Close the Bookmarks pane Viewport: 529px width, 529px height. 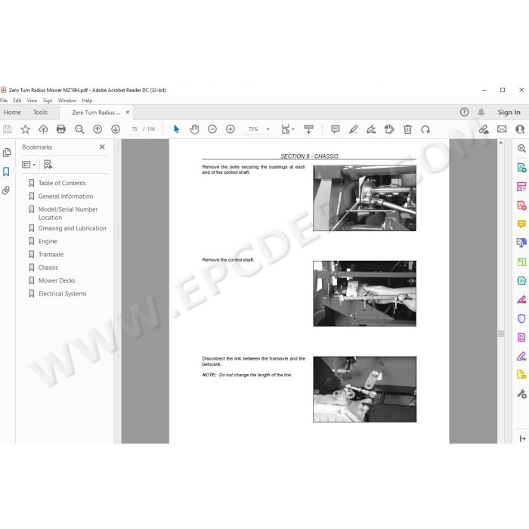(102, 147)
